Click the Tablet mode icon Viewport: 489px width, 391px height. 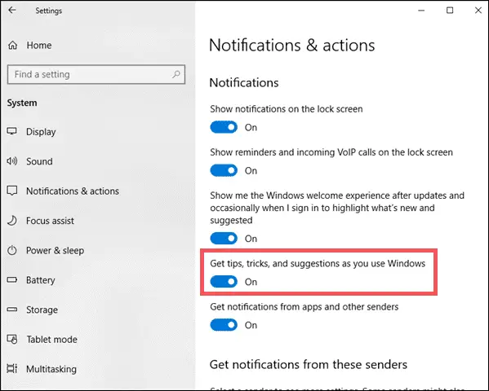12,340
